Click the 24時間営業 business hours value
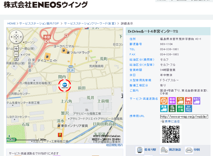The height and width of the screenshot is (156, 213). (168, 70)
